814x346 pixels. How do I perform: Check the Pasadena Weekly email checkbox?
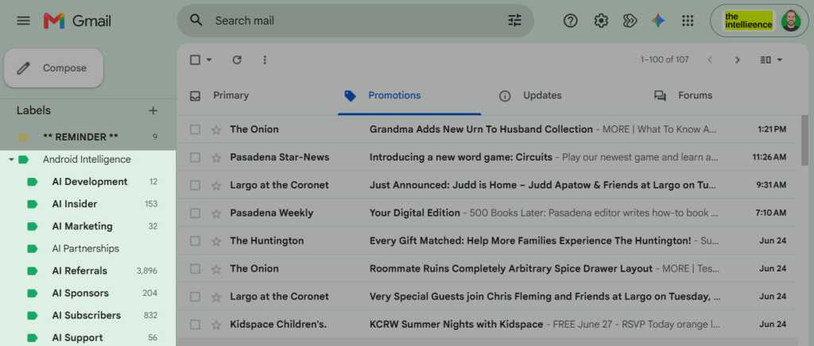pyautogui.click(x=196, y=213)
